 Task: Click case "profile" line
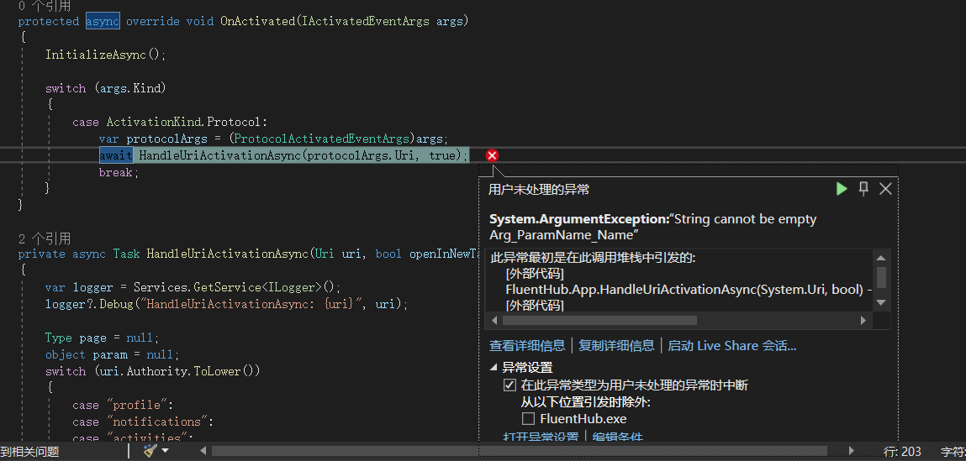click(x=124, y=405)
